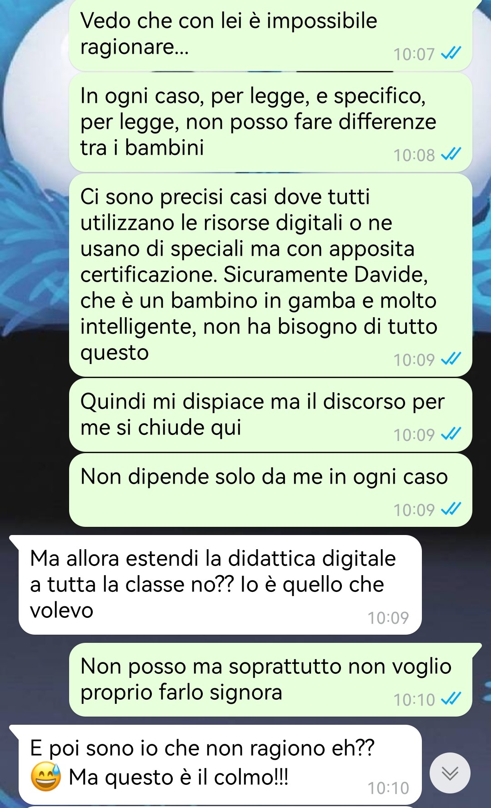This screenshot has width=491, height=808.
Task: Select received 'Ma allora estendi la didattica' message
Action: coord(220,585)
